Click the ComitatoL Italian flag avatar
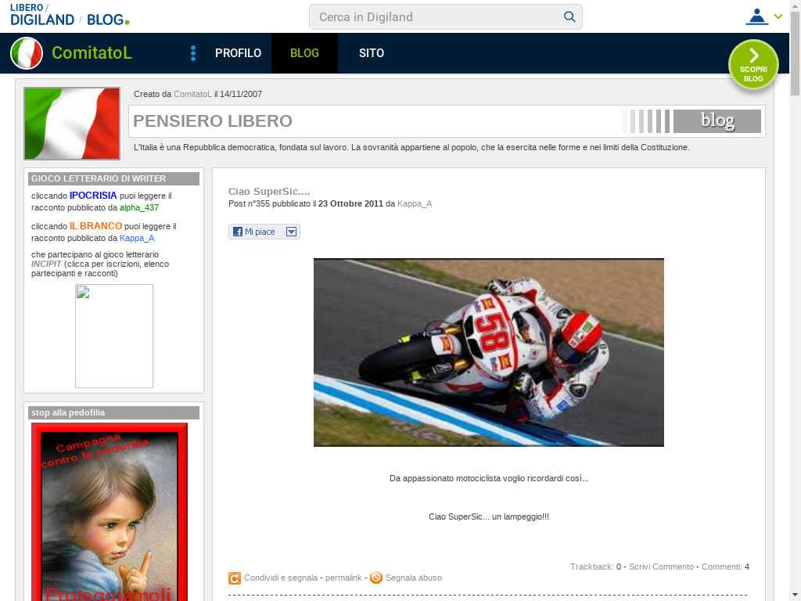Image resolution: width=801 pixels, height=601 pixels. point(27,53)
